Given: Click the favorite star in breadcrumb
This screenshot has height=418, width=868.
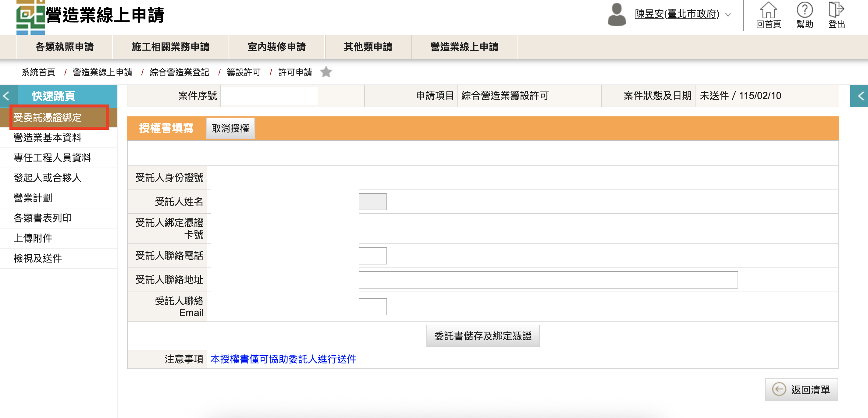Looking at the screenshot, I should (326, 72).
